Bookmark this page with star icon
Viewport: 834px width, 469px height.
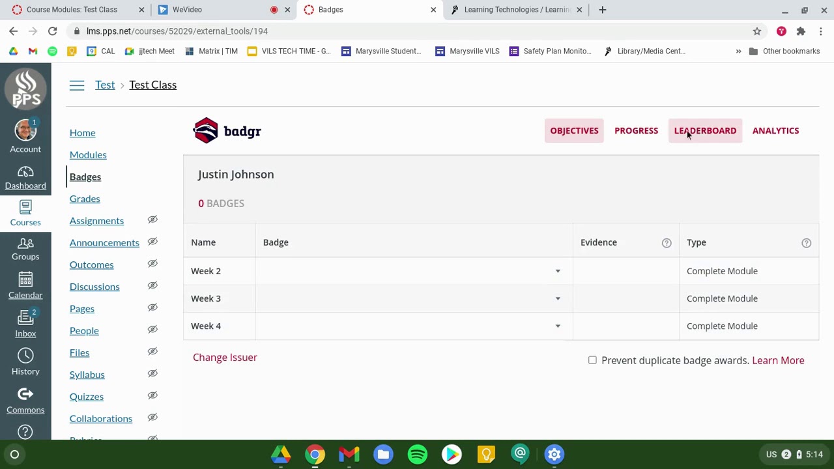[757, 31]
